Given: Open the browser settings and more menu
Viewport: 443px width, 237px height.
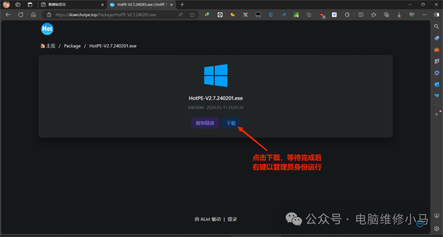Looking at the screenshot, I should (x=425, y=15).
